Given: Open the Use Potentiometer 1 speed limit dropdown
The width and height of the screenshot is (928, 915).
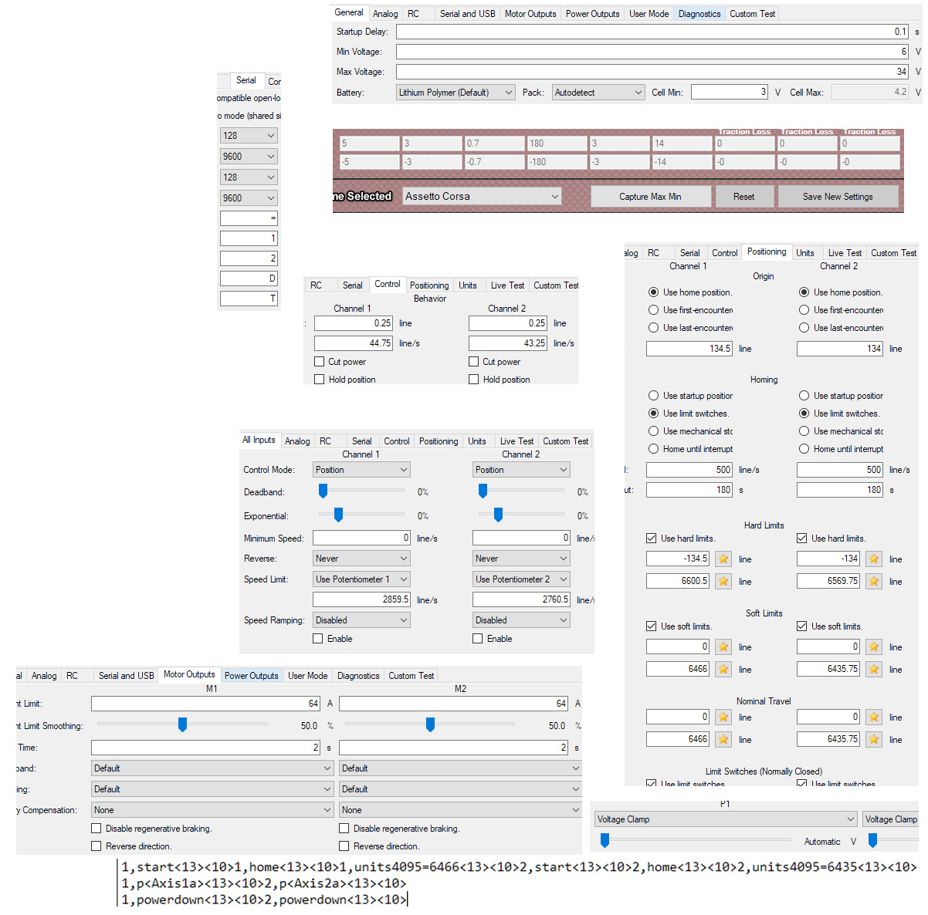Looking at the screenshot, I should pos(361,579).
